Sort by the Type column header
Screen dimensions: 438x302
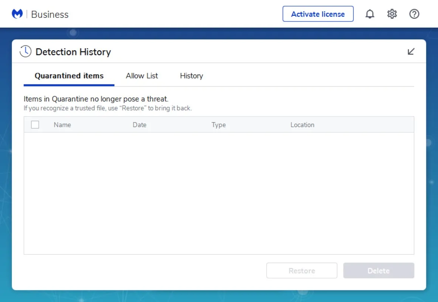(218, 125)
